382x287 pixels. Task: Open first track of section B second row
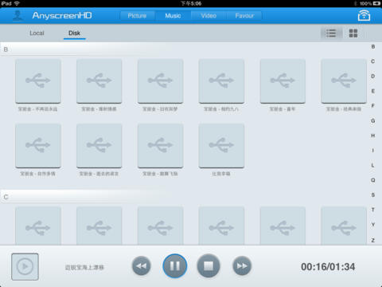click(x=38, y=146)
